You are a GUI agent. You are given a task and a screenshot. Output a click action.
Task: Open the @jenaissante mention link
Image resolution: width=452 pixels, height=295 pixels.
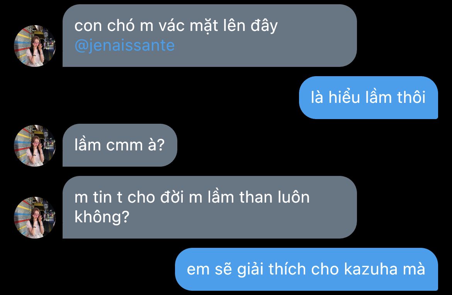click(x=124, y=46)
